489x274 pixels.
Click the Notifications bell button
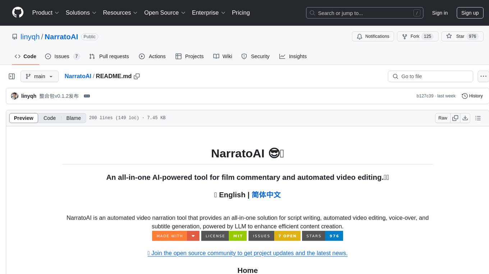pyautogui.click(x=373, y=37)
